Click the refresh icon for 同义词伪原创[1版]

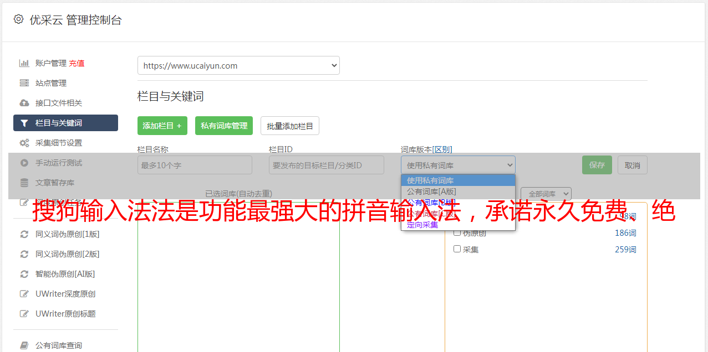point(24,234)
